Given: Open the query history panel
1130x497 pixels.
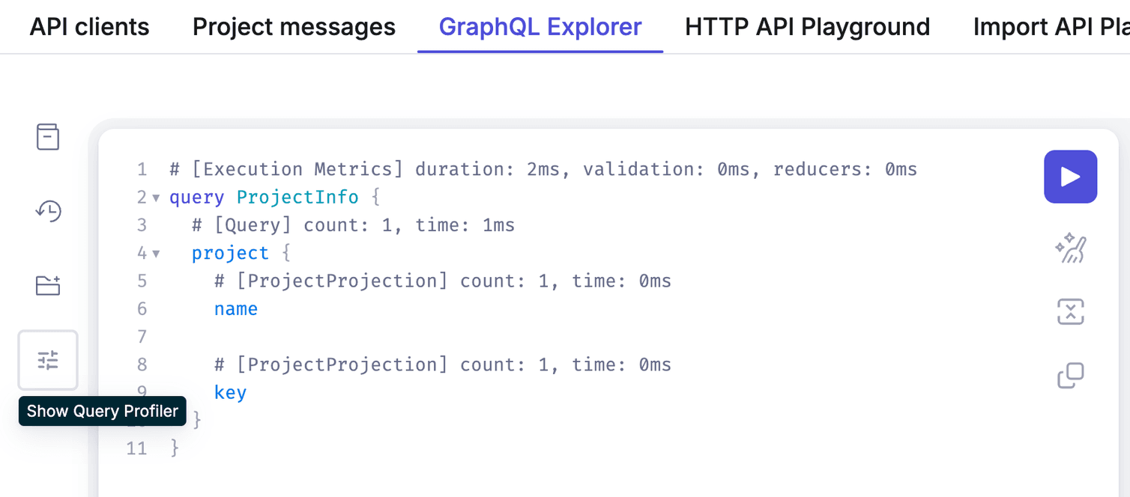Looking at the screenshot, I should point(48,212).
